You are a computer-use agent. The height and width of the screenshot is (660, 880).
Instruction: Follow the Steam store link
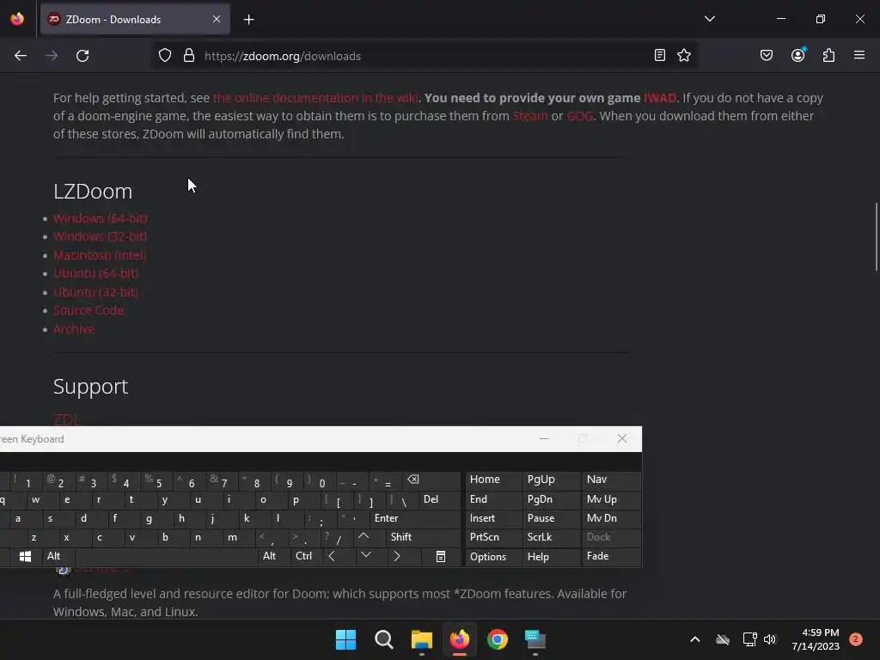click(529, 116)
